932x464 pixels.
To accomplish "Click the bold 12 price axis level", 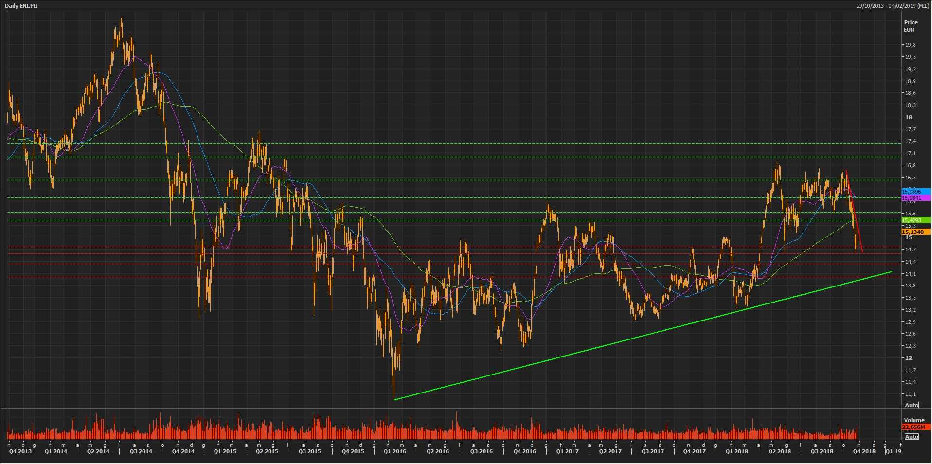I will click(908, 358).
